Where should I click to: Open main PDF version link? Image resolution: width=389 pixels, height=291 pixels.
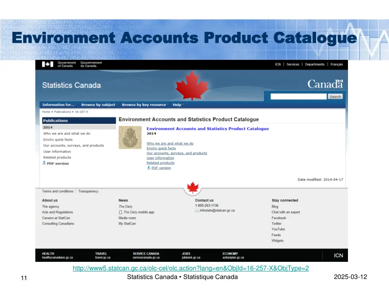coord(161,168)
